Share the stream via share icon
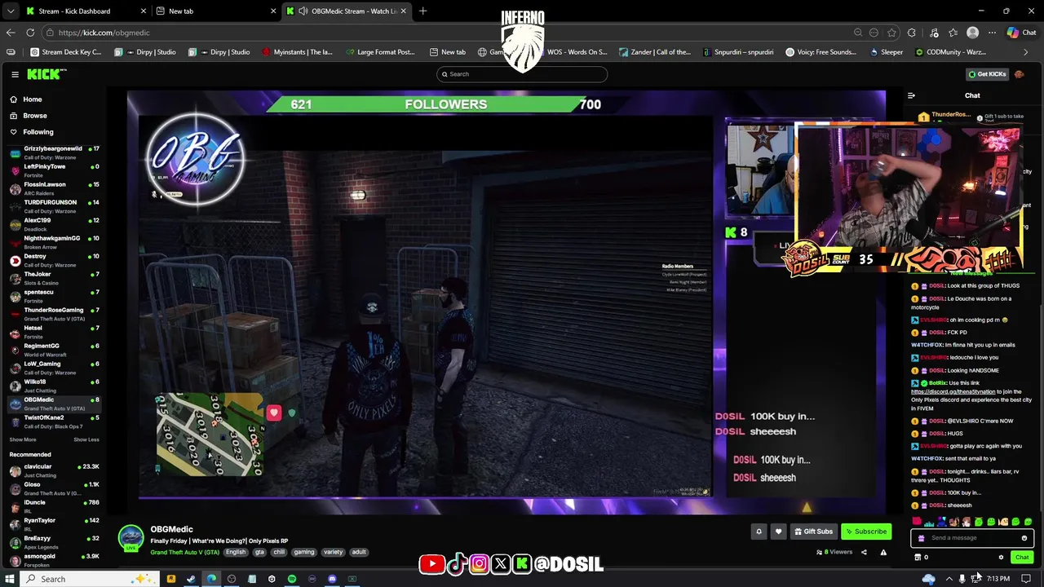Screen dimensions: 1044x587 (864, 552)
